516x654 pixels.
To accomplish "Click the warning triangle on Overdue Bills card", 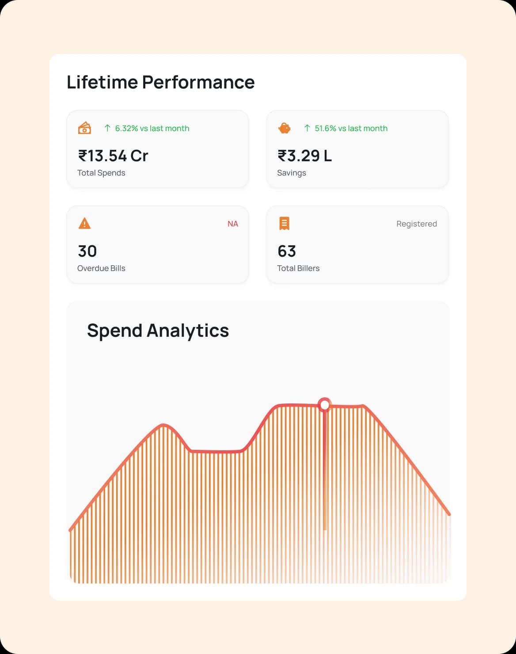I will pos(85,224).
